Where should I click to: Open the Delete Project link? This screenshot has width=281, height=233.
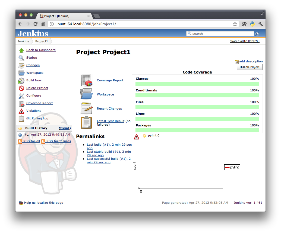37,88
